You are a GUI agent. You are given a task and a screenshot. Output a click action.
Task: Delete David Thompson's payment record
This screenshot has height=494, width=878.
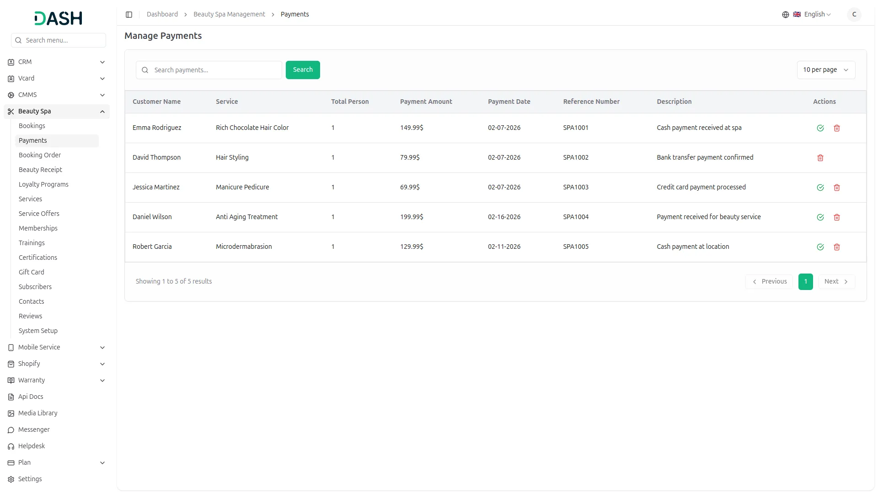(820, 158)
